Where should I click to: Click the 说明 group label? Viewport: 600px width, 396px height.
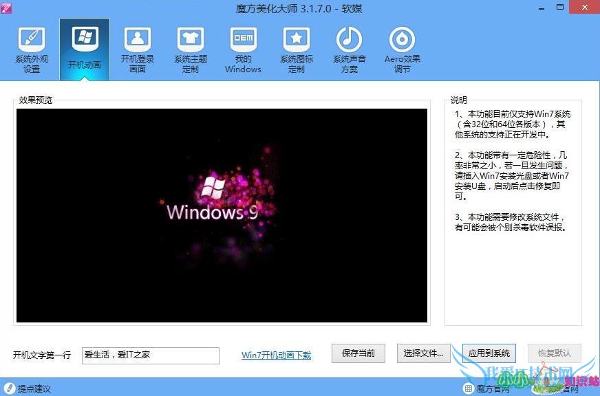click(458, 100)
